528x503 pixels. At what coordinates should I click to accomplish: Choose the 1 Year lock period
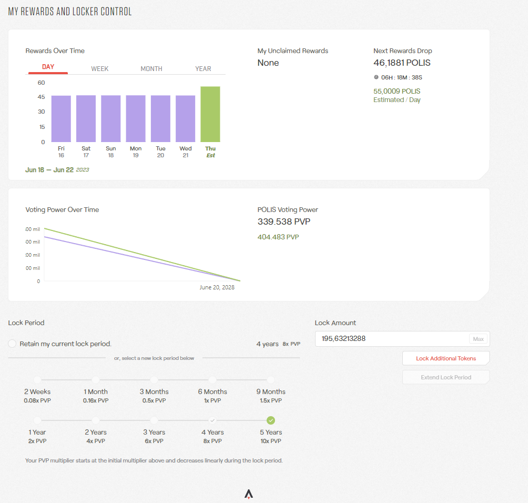coord(37,420)
